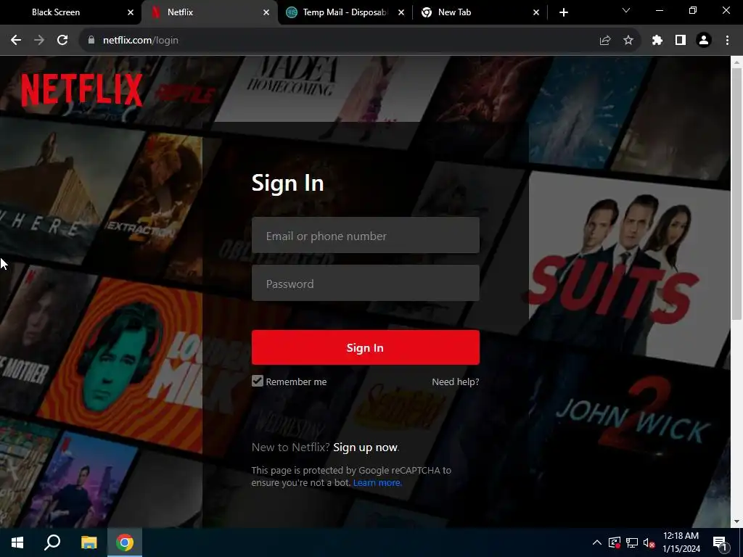Close the Black Screen tab
This screenshot has height=557, width=743.
(131, 12)
